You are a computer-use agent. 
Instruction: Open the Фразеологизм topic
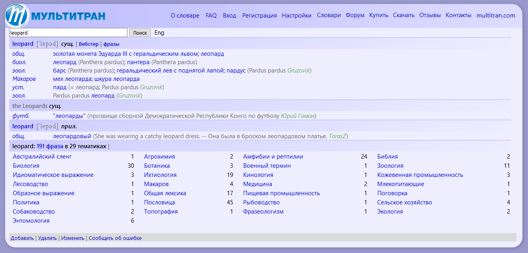[x=263, y=212]
